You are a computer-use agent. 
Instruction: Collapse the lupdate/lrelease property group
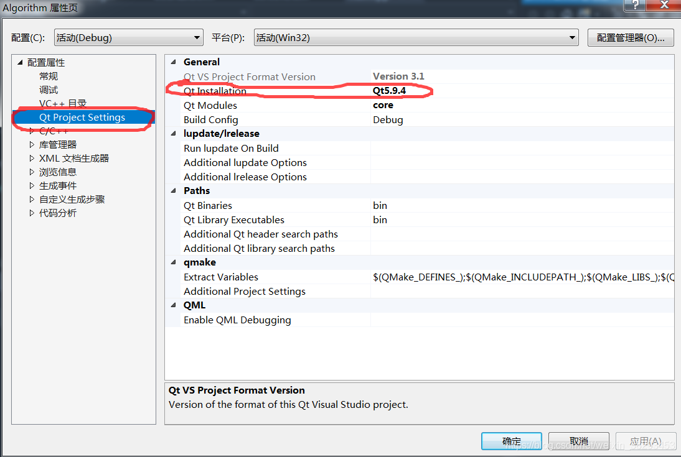174,134
